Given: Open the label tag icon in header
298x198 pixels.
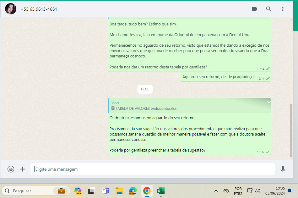Looking at the screenshot, I should pyautogui.click(x=255, y=9).
